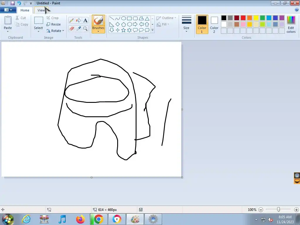Click the Undo arrow in title bar
This screenshot has width=300, height=225.
coord(19,3)
